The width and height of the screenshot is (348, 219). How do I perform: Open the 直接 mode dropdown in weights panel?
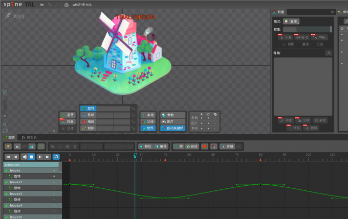click(x=291, y=21)
